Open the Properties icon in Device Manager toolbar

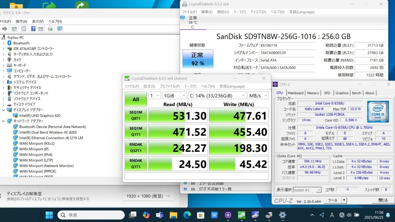click(24, 29)
